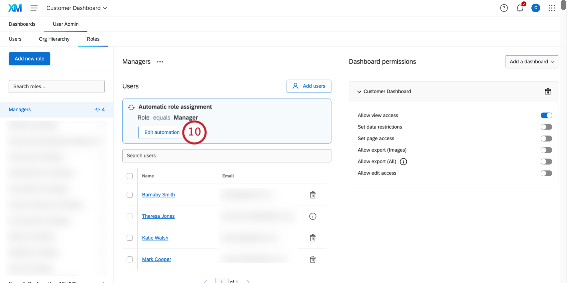Delete Barnaby Smith from the role
The image size is (567, 283).
coord(313,195)
